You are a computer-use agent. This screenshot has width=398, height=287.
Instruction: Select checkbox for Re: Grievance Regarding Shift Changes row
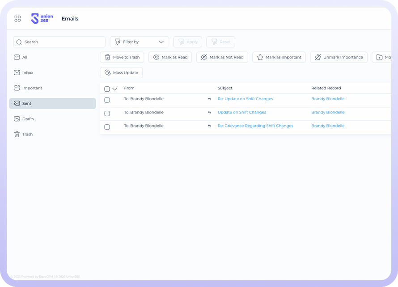point(107,127)
